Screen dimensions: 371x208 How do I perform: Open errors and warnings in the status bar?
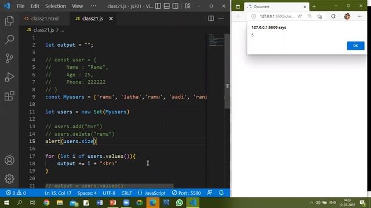[x=16, y=193]
